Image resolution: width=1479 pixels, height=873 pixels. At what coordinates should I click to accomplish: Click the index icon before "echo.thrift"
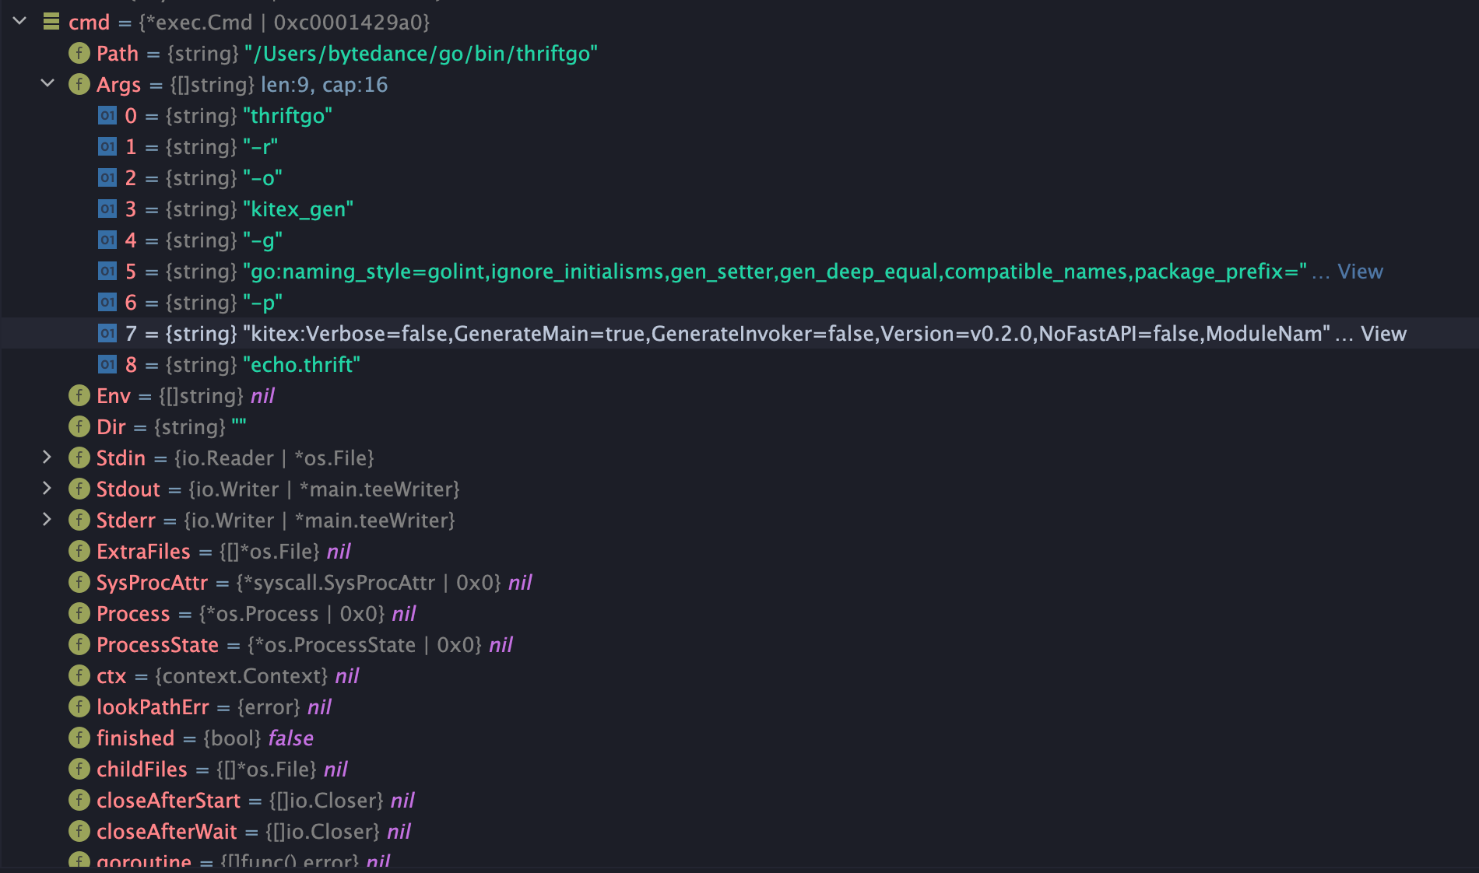click(107, 364)
